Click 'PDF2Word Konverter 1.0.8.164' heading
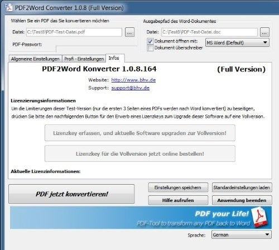279x250 pixels. tap(99, 69)
